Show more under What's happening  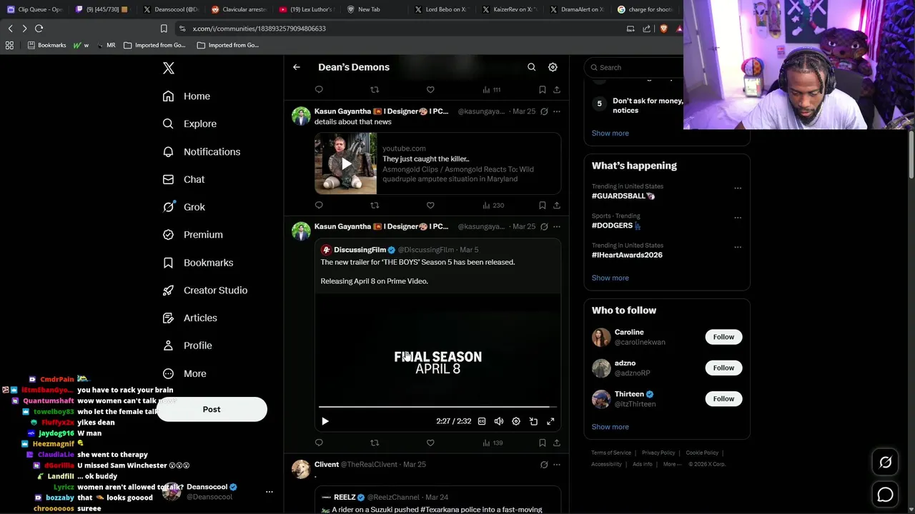click(610, 278)
